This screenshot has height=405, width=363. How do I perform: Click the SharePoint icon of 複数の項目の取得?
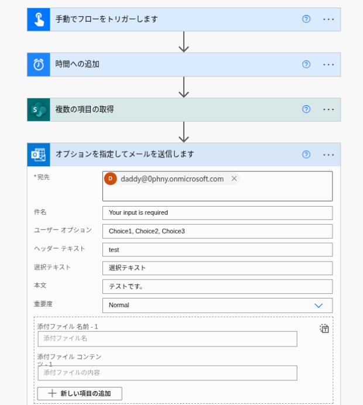[39, 109]
